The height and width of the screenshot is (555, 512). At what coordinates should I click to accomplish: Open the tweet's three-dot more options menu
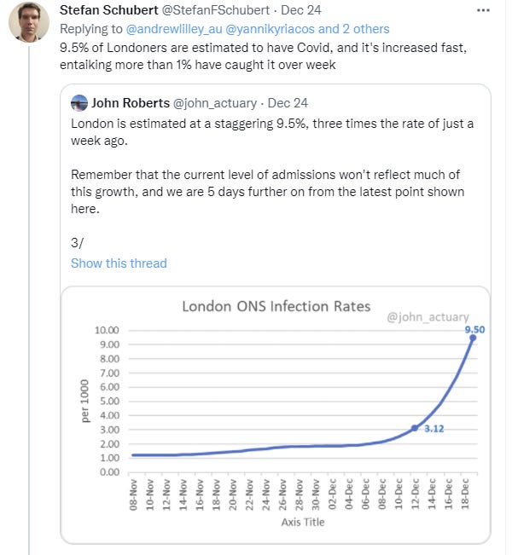[485, 10]
